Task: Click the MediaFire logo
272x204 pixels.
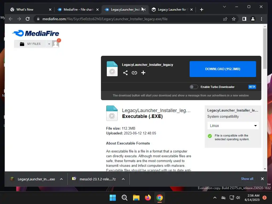Action: tap(36, 33)
